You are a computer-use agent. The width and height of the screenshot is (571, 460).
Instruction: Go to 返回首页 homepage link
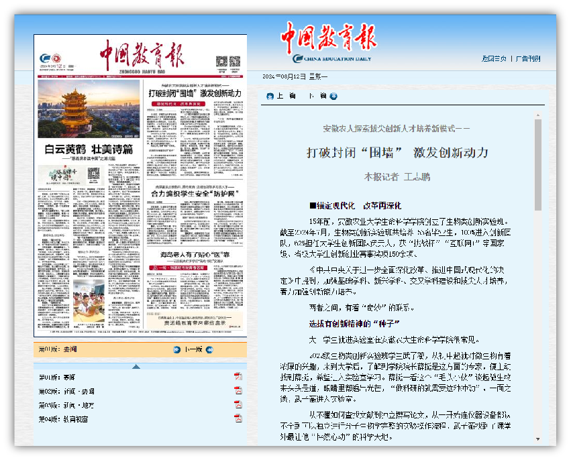coord(494,59)
